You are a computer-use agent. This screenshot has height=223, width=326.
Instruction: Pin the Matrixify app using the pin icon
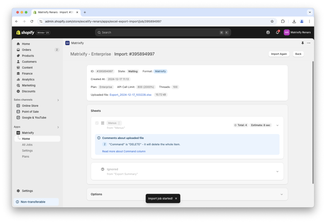[302, 43]
